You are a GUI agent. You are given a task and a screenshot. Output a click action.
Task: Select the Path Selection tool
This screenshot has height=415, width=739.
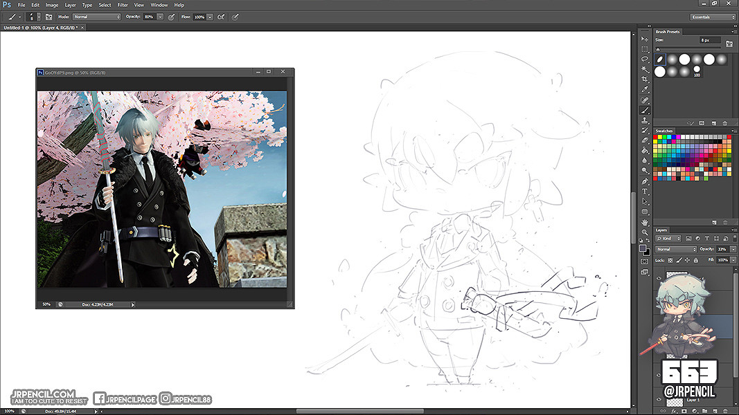645,201
